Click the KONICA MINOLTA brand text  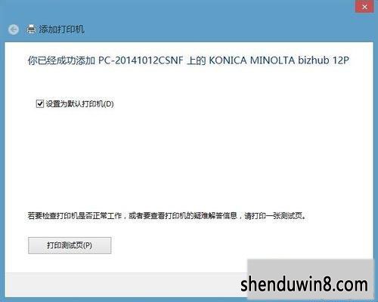(252, 60)
